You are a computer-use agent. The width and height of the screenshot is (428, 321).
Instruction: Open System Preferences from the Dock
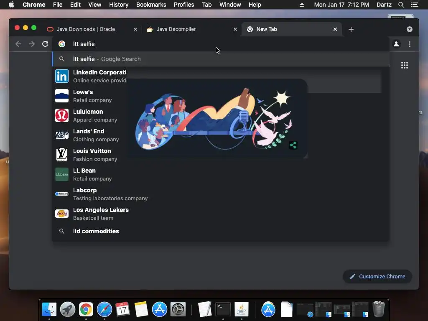(x=178, y=309)
